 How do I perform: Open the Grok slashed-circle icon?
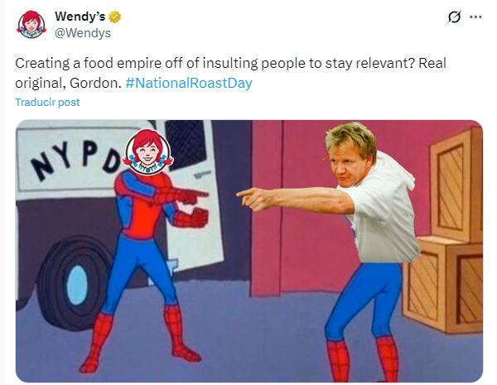coord(454,17)
